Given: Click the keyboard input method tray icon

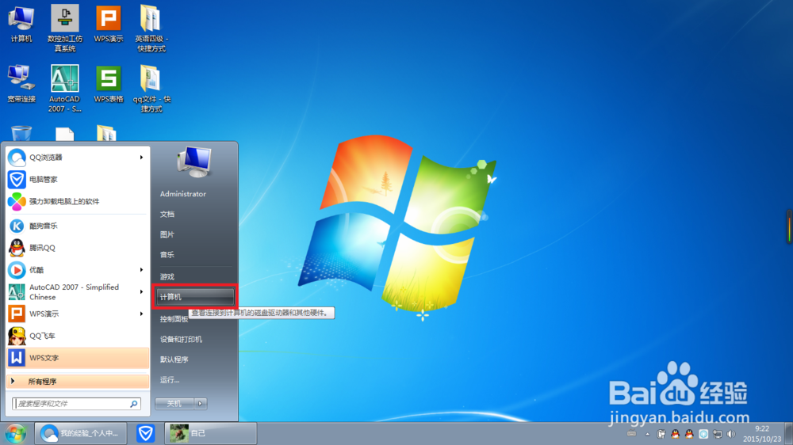Looking at the screenshot, I should pos(631,434).
